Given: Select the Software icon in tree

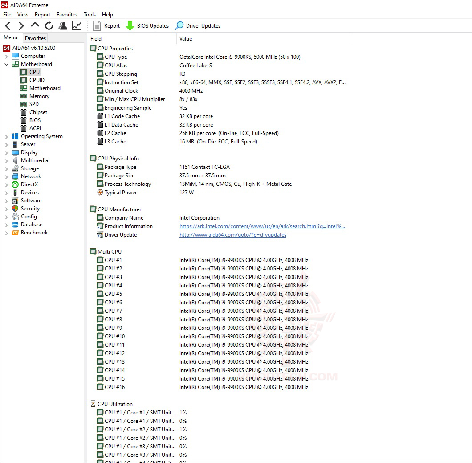Looking at the screenshot, I should pyautogui.click(x=15, y=201).
